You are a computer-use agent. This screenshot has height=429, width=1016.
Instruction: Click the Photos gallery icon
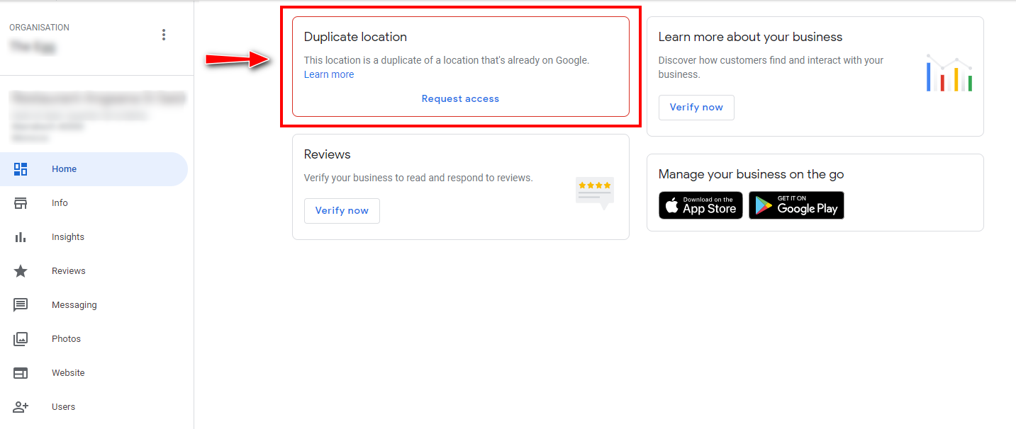pos(21,339)
